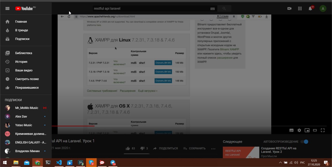
Task: Open the Movies & TV app in the taskbar
Action: point(70,163)
